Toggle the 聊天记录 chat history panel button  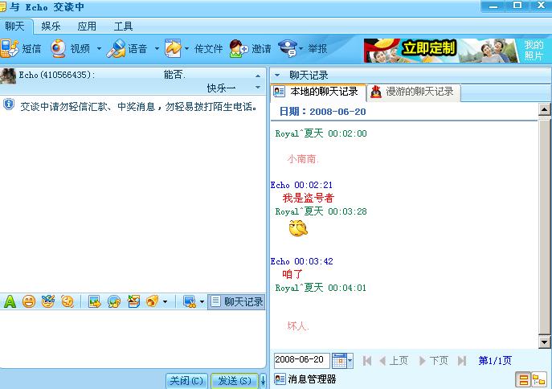click(x=237, y=301)
